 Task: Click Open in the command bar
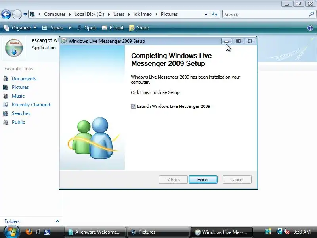coord(86,28)
